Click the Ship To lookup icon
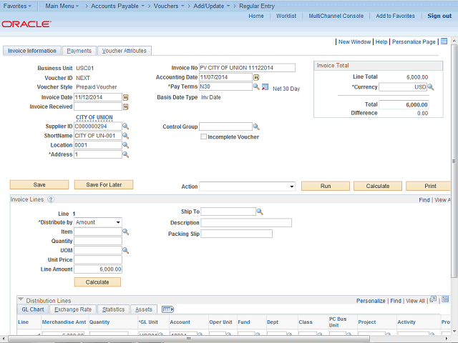 [260, 212]
